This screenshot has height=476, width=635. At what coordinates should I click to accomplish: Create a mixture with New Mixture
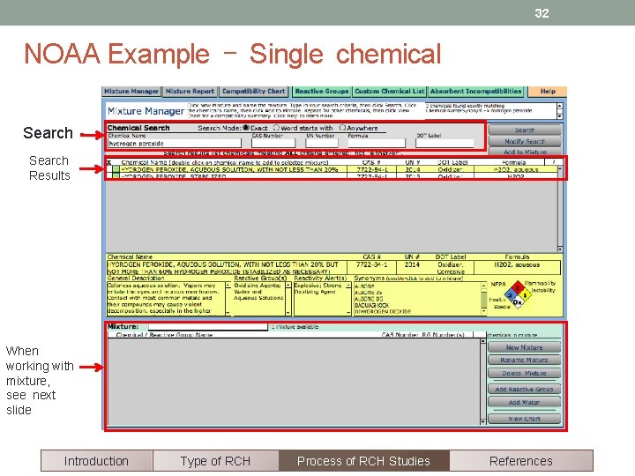(x=525, y=347)
